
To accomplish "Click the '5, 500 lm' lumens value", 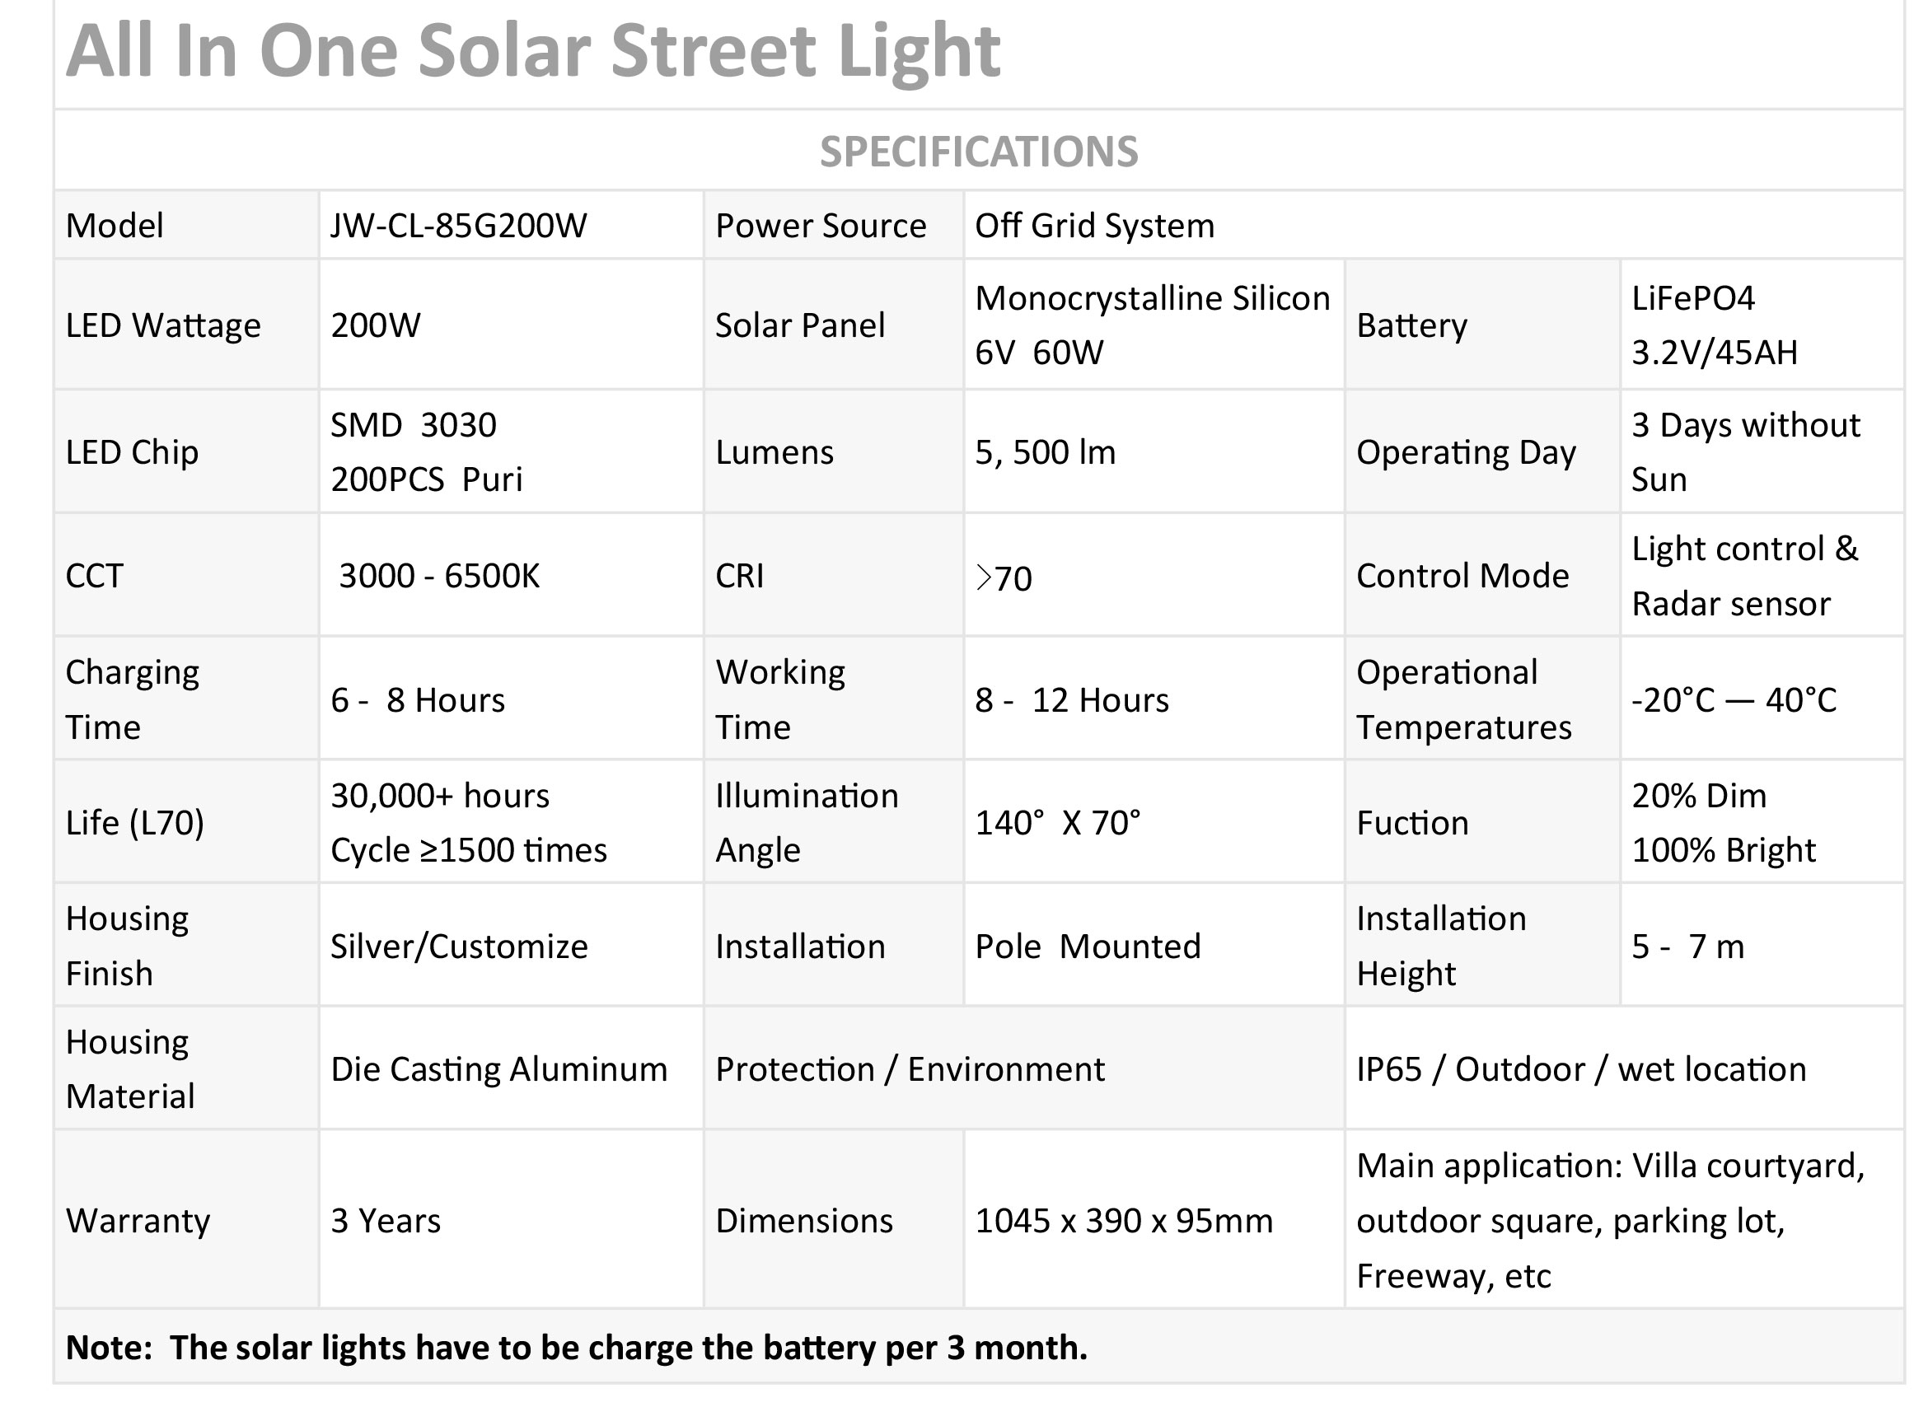I will (x=1045, y=452).
